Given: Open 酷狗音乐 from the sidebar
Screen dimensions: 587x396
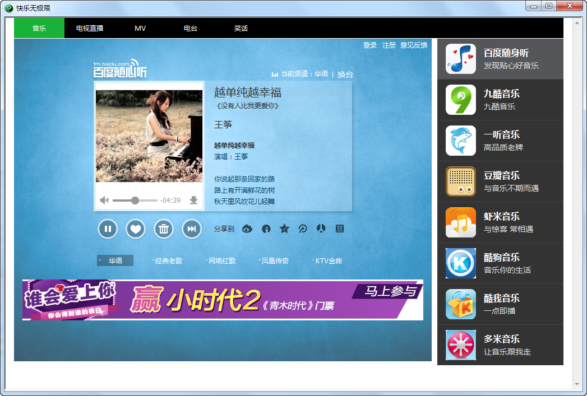Looking at the screenshot, I should [x=501, y=263].
